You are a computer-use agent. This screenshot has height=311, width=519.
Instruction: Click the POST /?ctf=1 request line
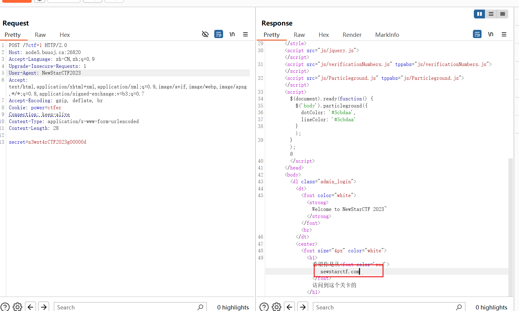tap(38, 45)
